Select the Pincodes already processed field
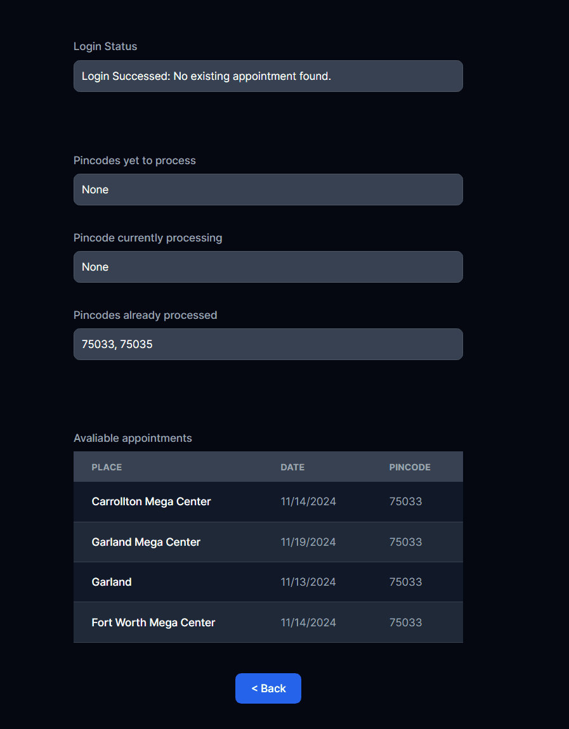Screen dimensions: 569x729 click(268, 344)
